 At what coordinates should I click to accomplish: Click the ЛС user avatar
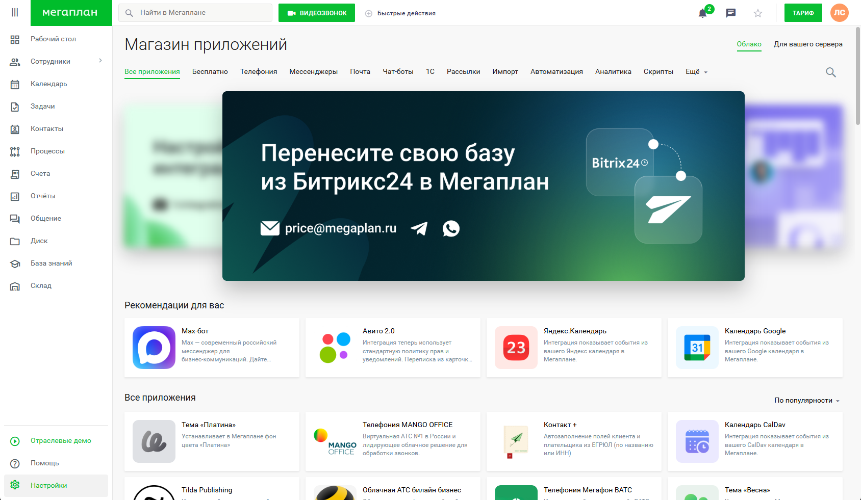click(839, 13)
